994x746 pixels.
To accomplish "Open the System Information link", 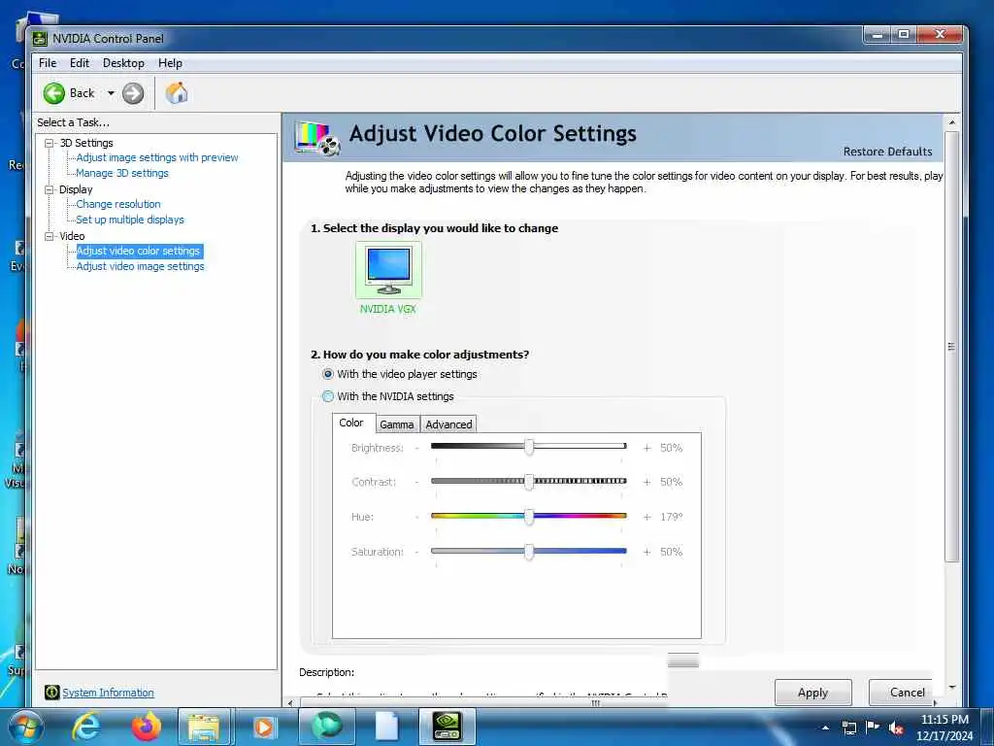I will point(108,693).
